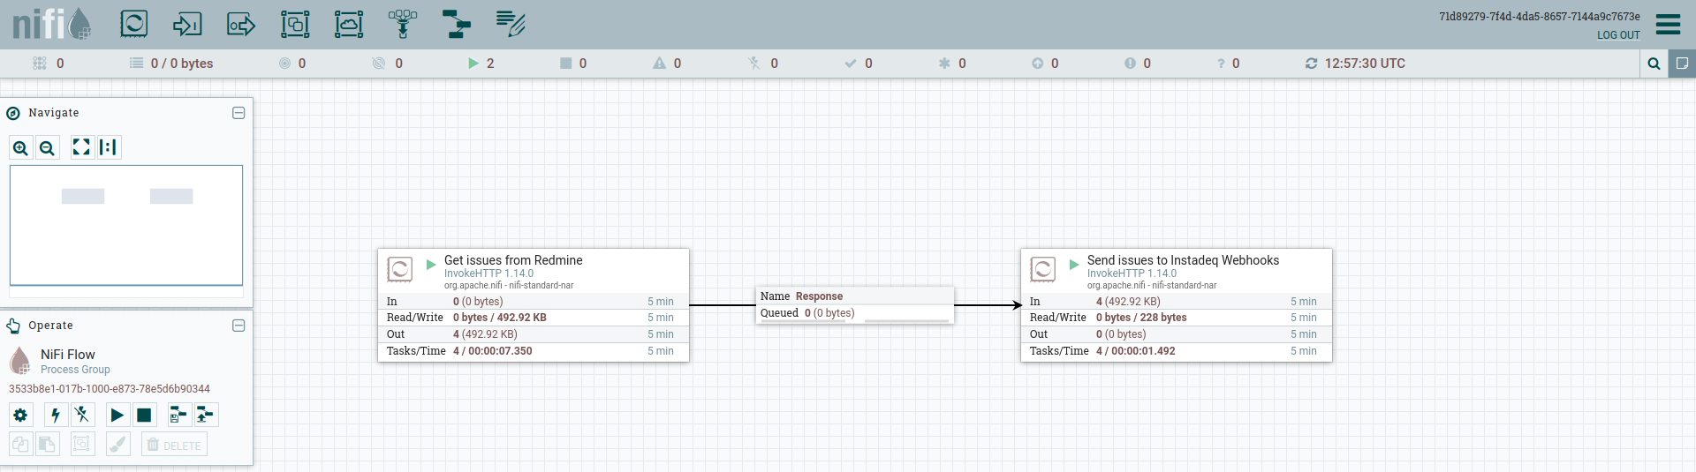This screenshot has width=1696, height=472.
Task: Start the flow with play button
Action: (x=117, y=415)
